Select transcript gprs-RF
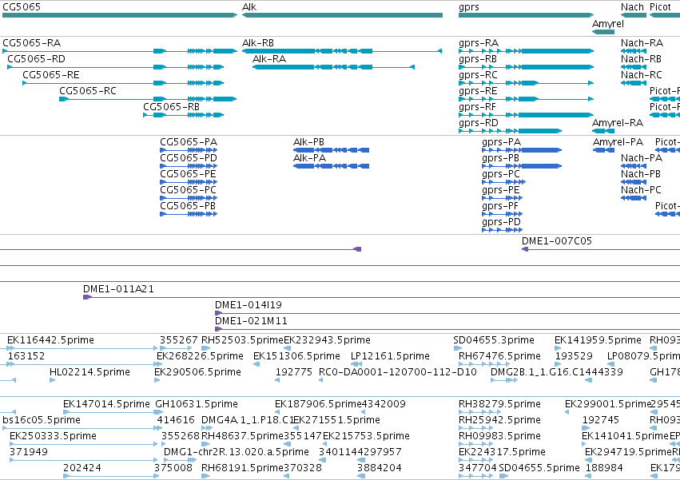 526,115
